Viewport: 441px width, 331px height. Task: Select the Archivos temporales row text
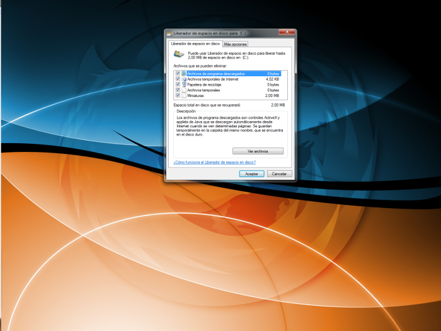(x=203, y=90)
